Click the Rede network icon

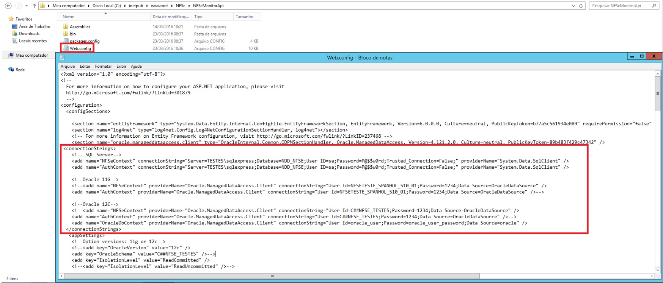(11, 70)
